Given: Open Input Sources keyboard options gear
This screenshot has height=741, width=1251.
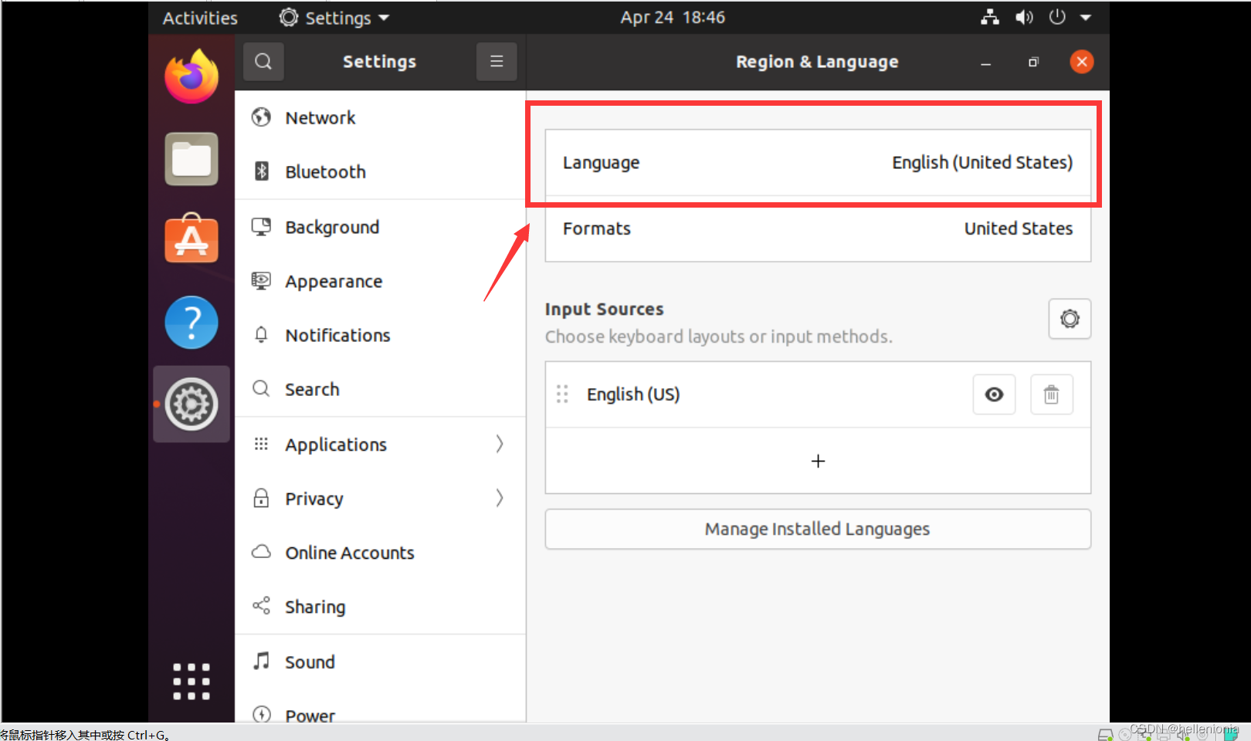Looking at the screenshot, I should [1070, 319].
